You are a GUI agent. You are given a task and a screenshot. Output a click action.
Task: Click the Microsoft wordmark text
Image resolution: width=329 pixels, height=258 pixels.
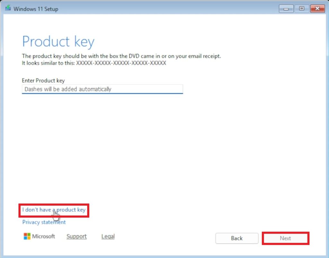coord(43,236)
